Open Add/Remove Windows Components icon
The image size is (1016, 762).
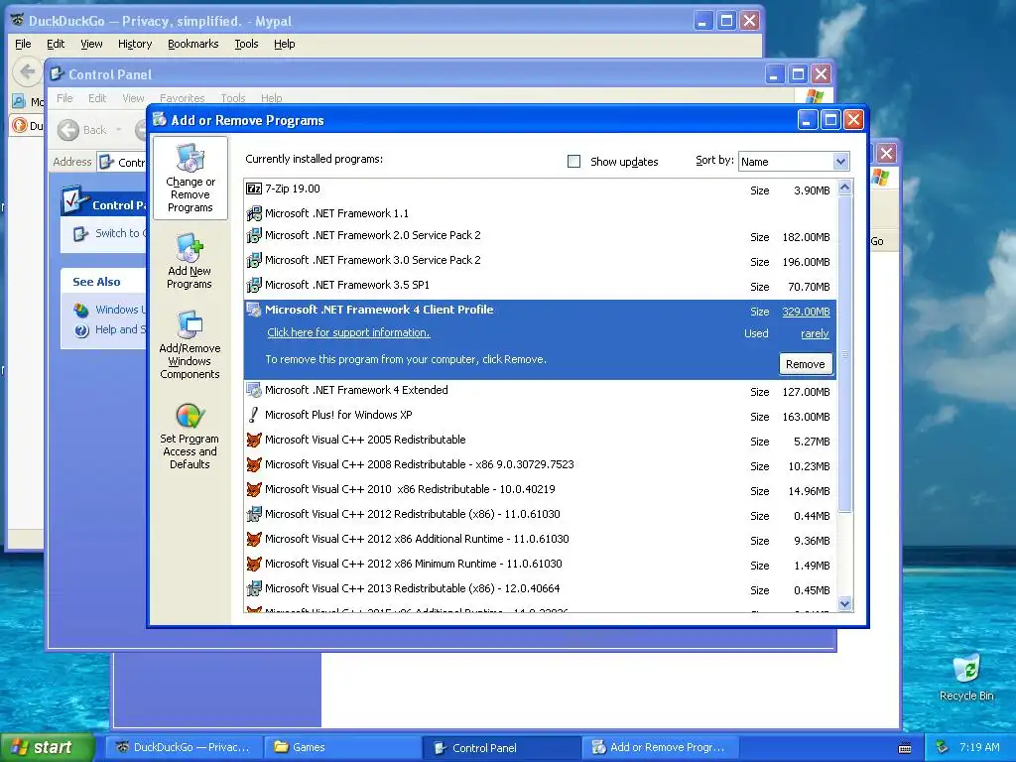[x=190, y=344]
